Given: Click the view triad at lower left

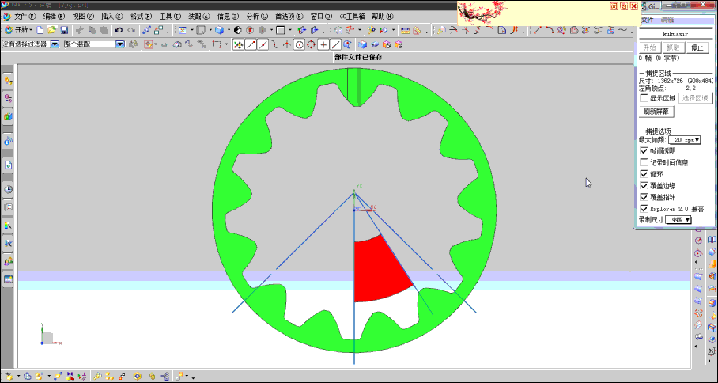Looking at the screenshot, I should (49, 336).
